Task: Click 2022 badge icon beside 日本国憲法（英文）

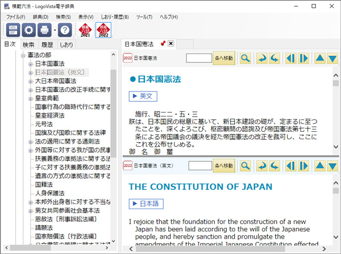Action: pos(128,166)
